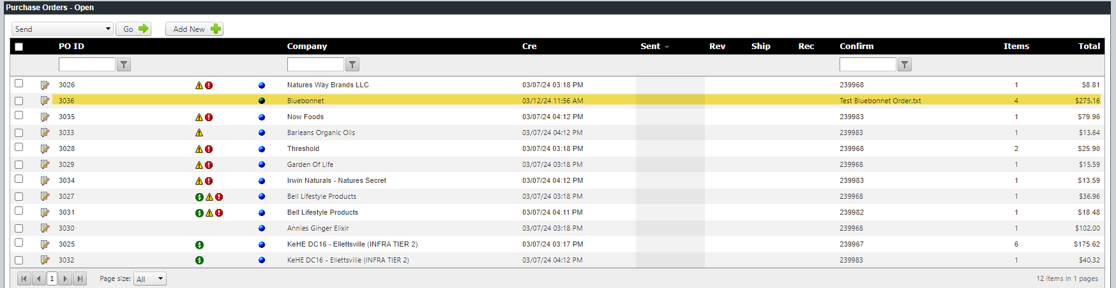Sort by Sent column header
The width and height of the screenshot is (1116, 288).
pos(650,47)
